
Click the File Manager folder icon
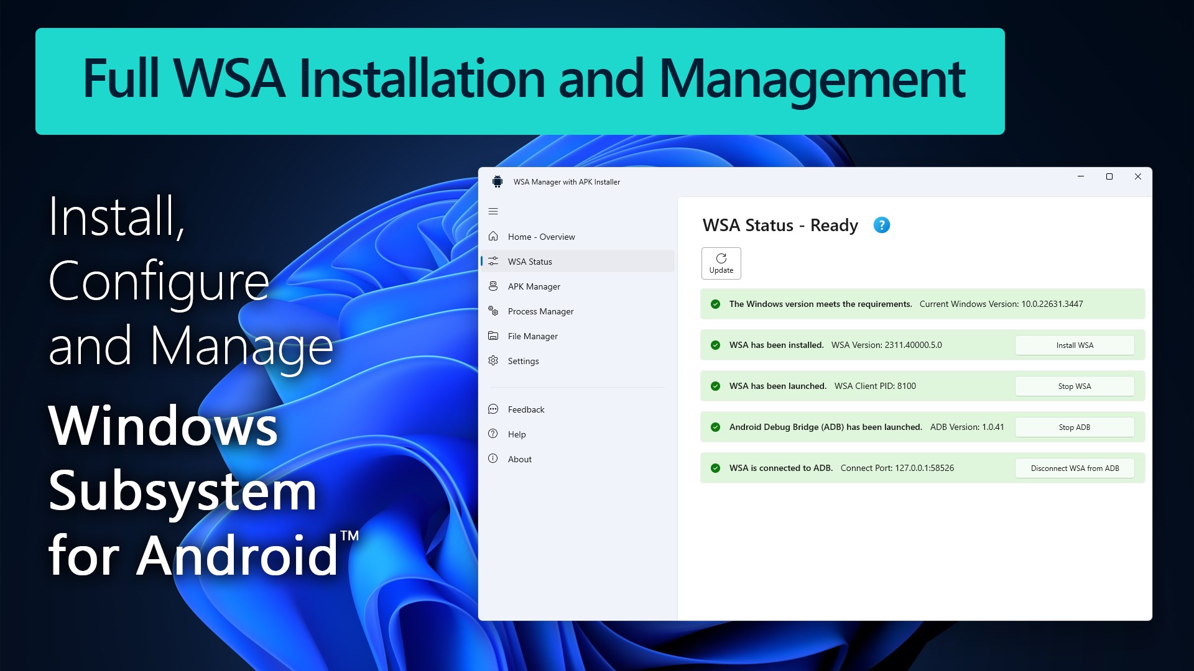493,335
